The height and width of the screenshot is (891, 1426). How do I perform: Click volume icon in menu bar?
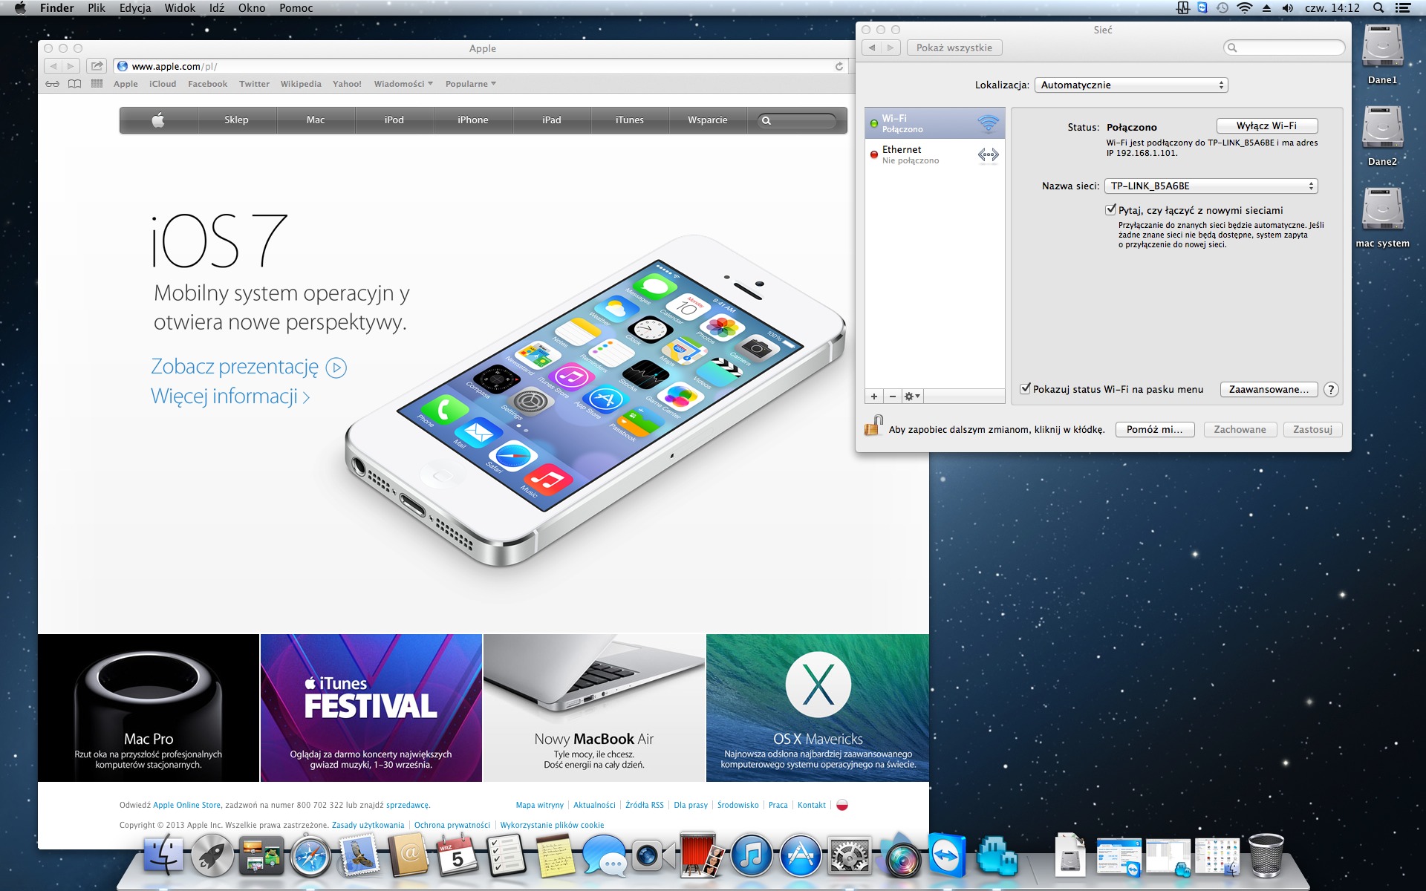(x=1288, y=8)
